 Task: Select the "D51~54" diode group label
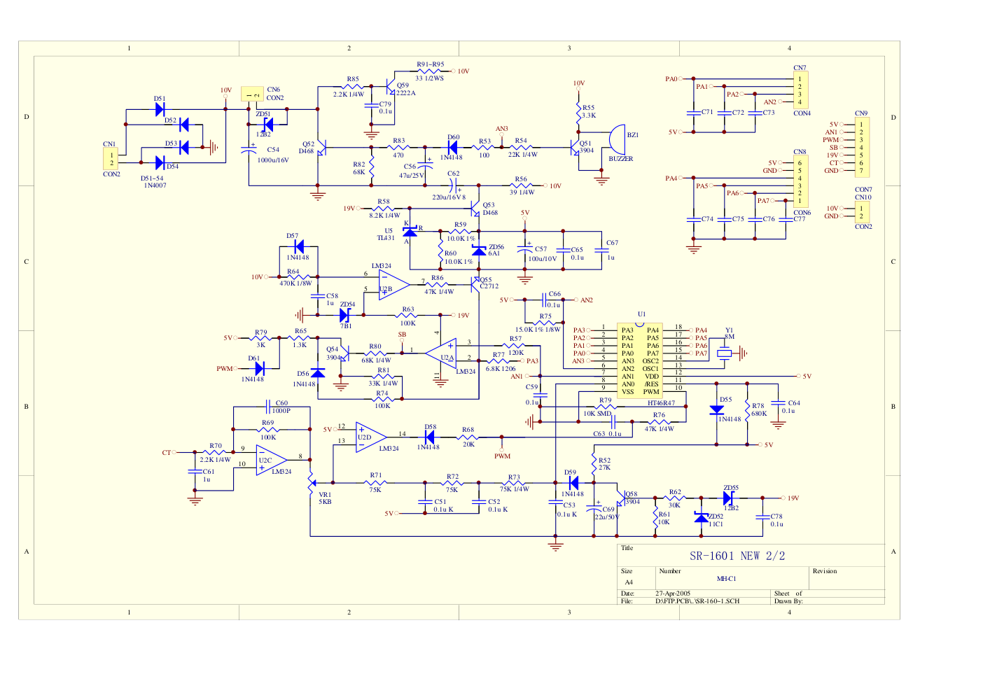pos(152,178)
